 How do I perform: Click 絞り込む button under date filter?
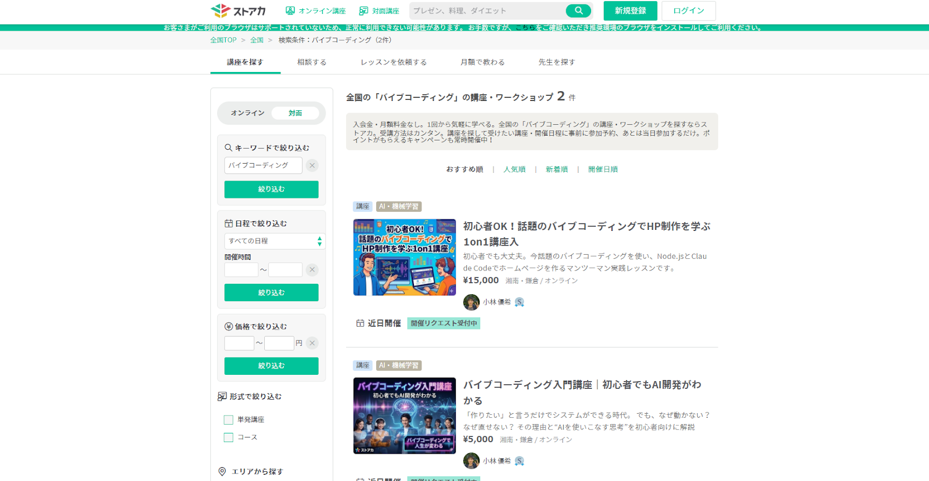point(271,292)
